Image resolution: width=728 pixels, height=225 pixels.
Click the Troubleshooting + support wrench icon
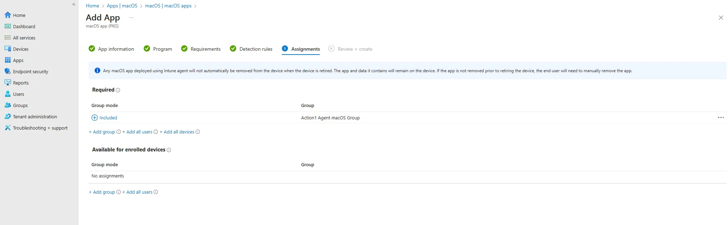click(x=8, y=127)
